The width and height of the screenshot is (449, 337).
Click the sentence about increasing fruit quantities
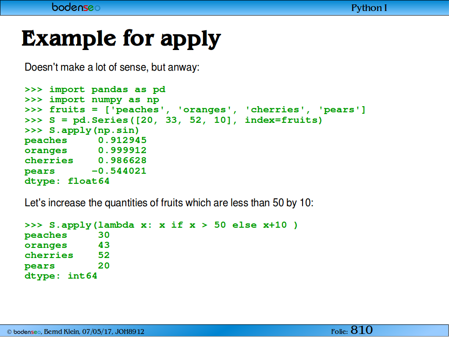pyautogui.click(x=169, y=203)
